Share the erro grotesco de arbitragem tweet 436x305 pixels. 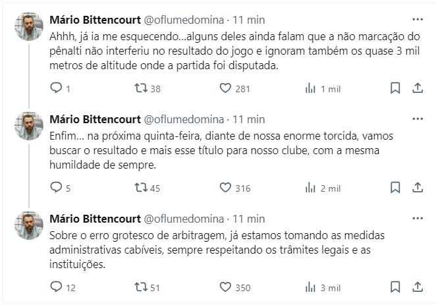click(x=418, y=287)
